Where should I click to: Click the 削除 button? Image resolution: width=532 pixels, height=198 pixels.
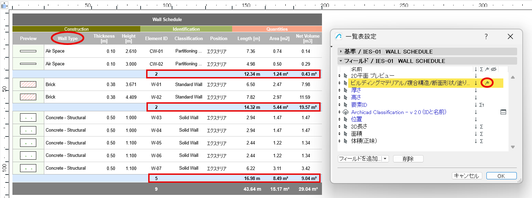(408, 159)
